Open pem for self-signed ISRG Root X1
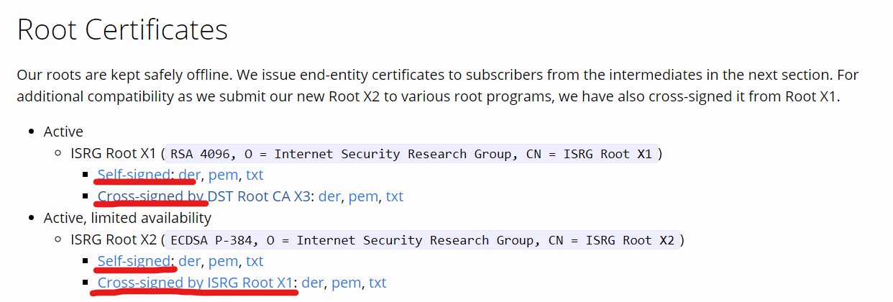This screenshot has width=893, height=302. (223, 175)
